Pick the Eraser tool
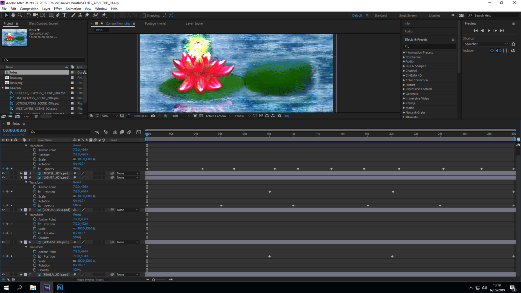Image resolution: width=521 pixels, height=293 pixels. [87, 15]
